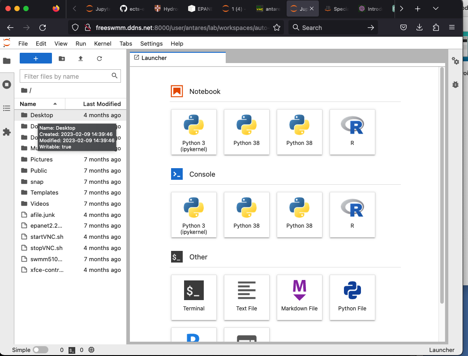
Task: Click the Firefox address bar URL
Action: (x=181, y=28)
